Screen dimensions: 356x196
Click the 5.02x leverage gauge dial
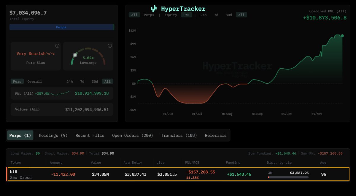coord(75,55)
